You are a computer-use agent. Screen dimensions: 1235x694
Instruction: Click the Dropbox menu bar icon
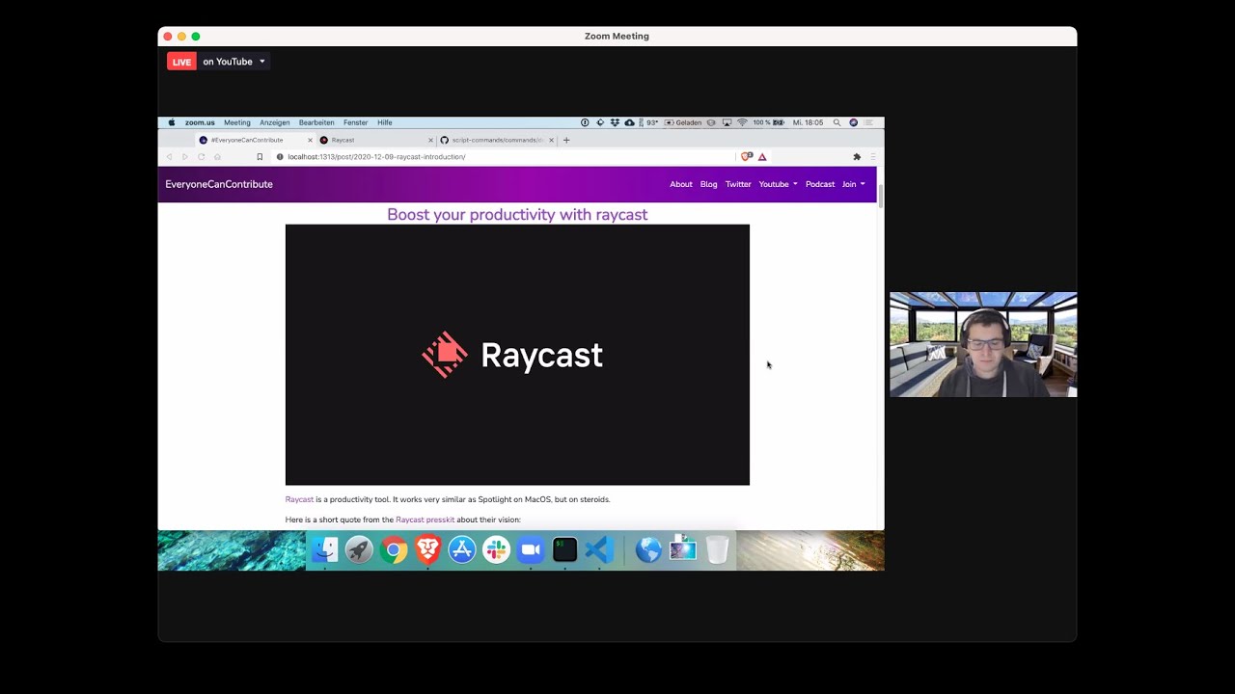pyautogui.click(x=615, y=122)
